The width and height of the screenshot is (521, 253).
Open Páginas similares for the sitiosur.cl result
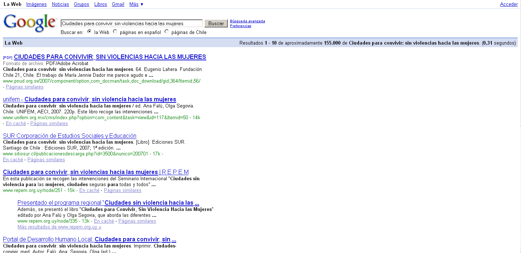tap(46, 160)
